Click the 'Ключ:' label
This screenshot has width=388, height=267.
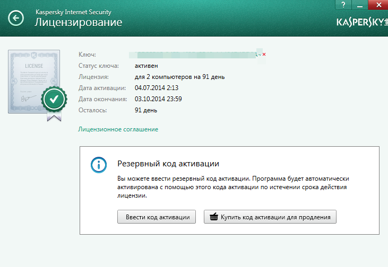click(x=87, y=55)
